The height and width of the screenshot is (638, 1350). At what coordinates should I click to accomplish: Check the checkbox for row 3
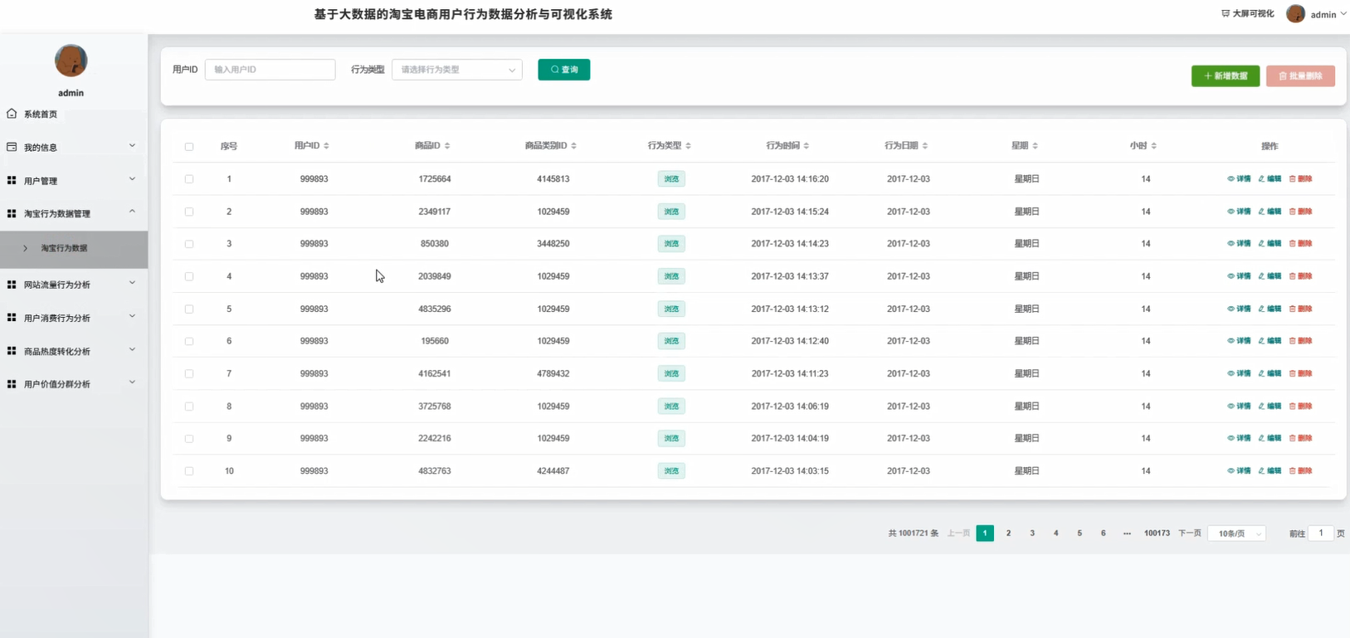point(189,244)
